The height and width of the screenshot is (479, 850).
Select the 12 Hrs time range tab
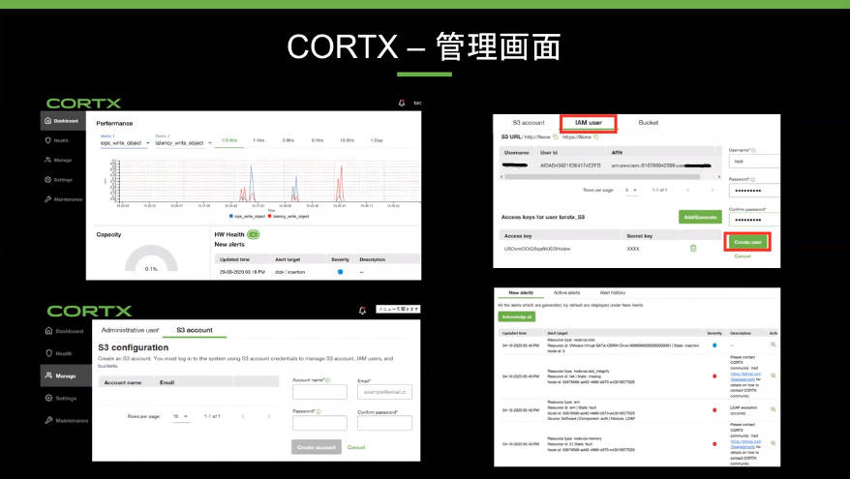pos(347,140)
